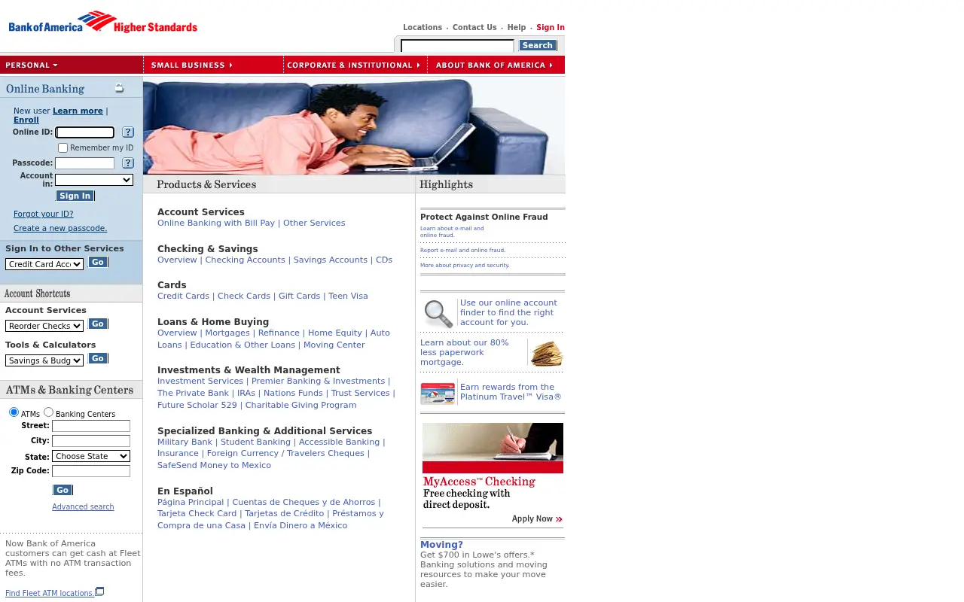Open More about privacy and security link
The width and height of the screenshot is (964, 602).
point(465,266)
